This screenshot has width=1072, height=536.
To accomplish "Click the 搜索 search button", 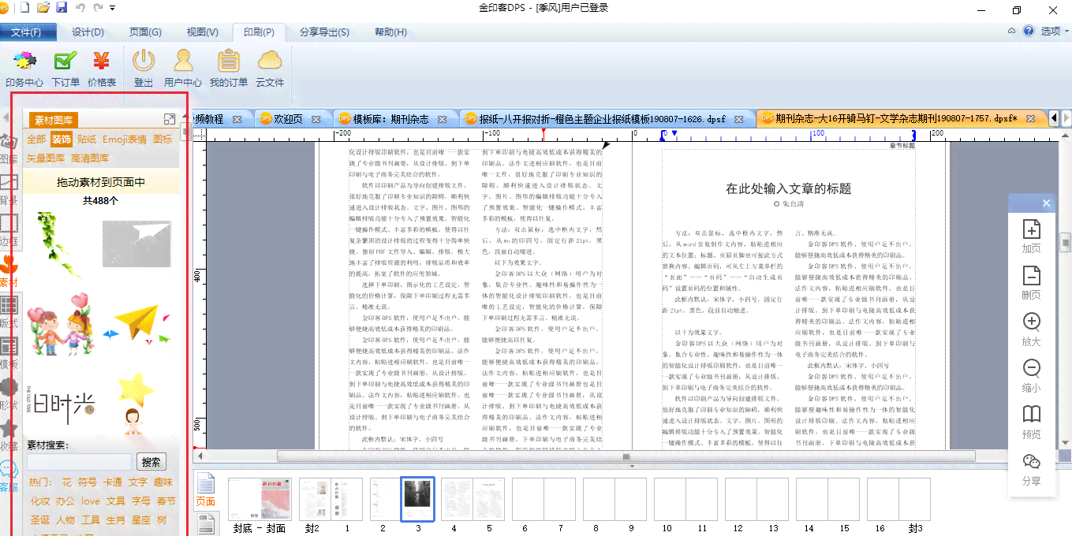I will pyautogui.click(x=151, y=462).
